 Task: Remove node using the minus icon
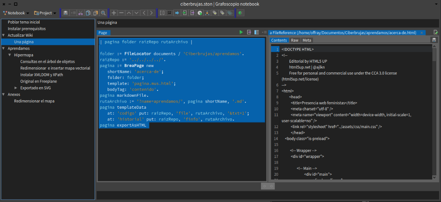[121, 13]
